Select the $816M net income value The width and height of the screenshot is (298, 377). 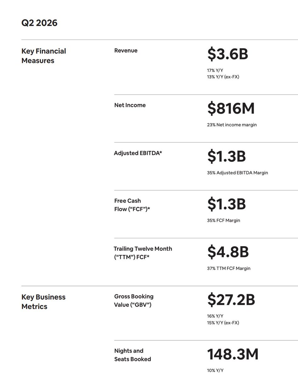[231, 108]
